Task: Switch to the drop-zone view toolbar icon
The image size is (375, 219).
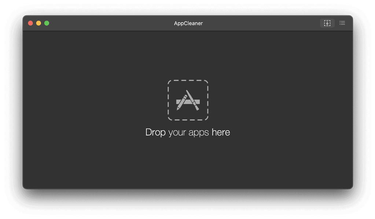Action: point(327,23)
